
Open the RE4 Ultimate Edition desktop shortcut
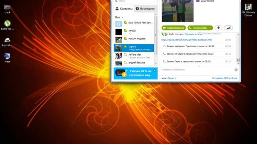(x=248, y=10)
